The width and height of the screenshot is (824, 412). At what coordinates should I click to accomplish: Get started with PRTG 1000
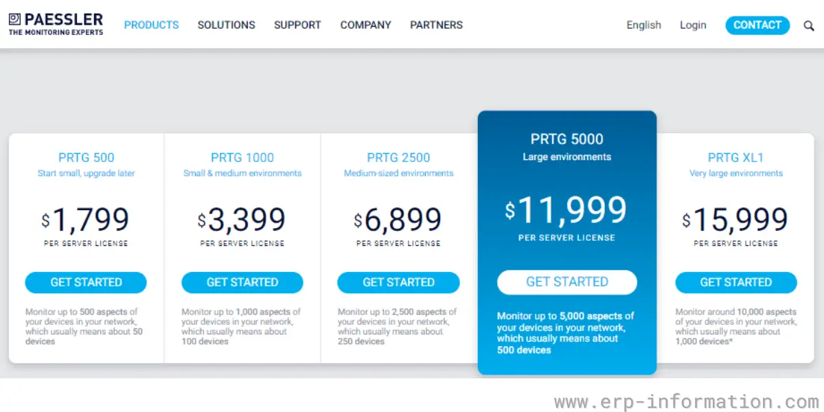pyautogui.click(x=242, y=282)
